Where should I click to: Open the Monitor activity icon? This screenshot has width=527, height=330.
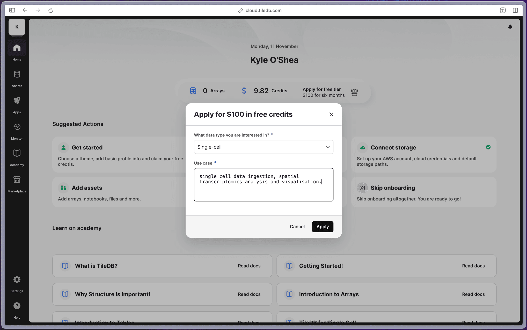17,127
